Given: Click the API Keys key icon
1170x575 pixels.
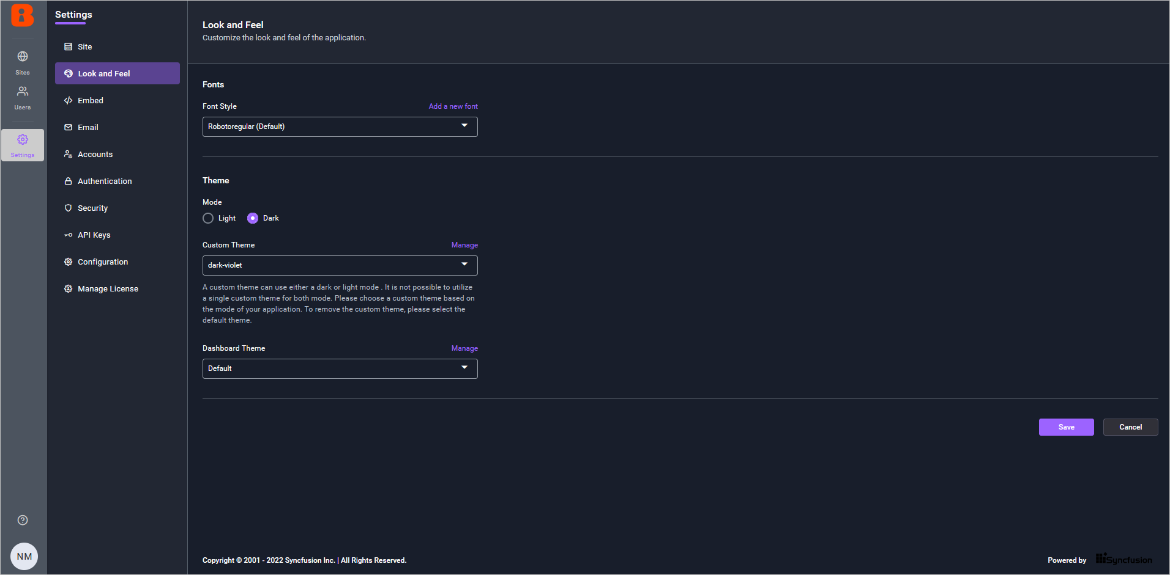Looking at the screenshot, I should pyautogui.click(x=69, y=235).
